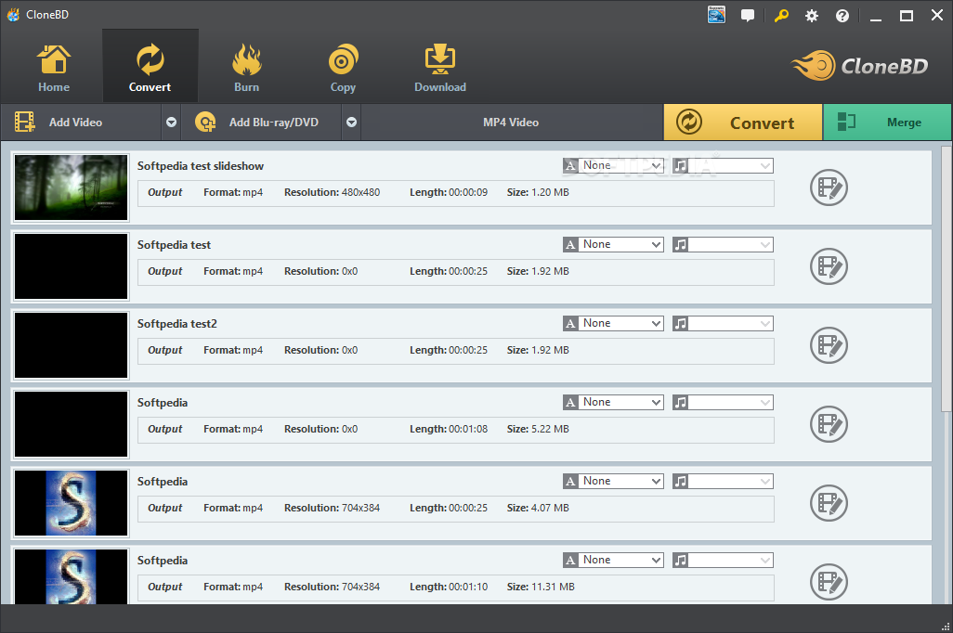Click the CloneBD logo at top right
The width and height of the screenshot is (953, 633).
859,66
